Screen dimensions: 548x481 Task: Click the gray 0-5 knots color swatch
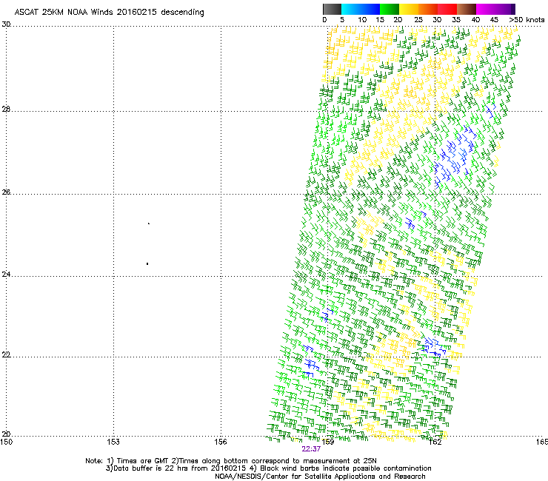[x=332, y=9]
